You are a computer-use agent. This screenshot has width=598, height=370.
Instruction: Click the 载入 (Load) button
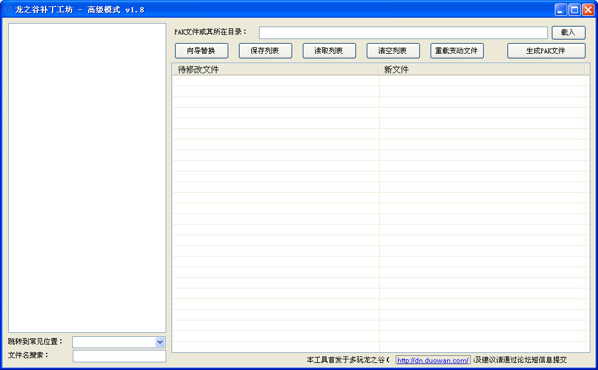click(568, 33)
